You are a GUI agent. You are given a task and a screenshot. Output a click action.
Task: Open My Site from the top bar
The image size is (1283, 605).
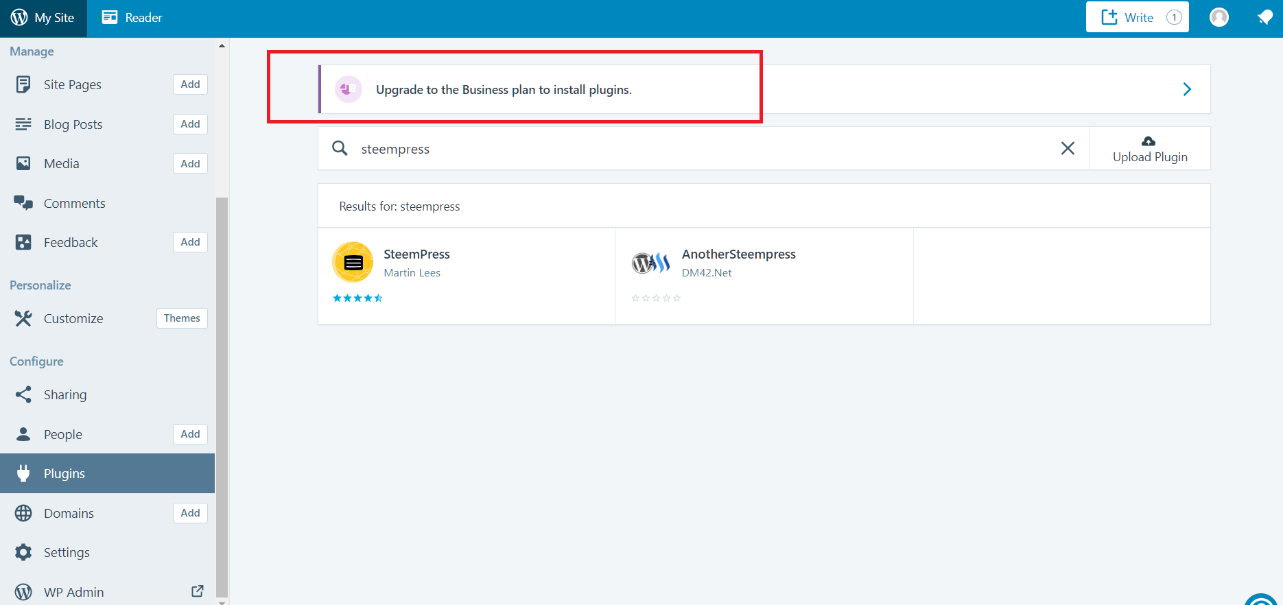[43, 18]
